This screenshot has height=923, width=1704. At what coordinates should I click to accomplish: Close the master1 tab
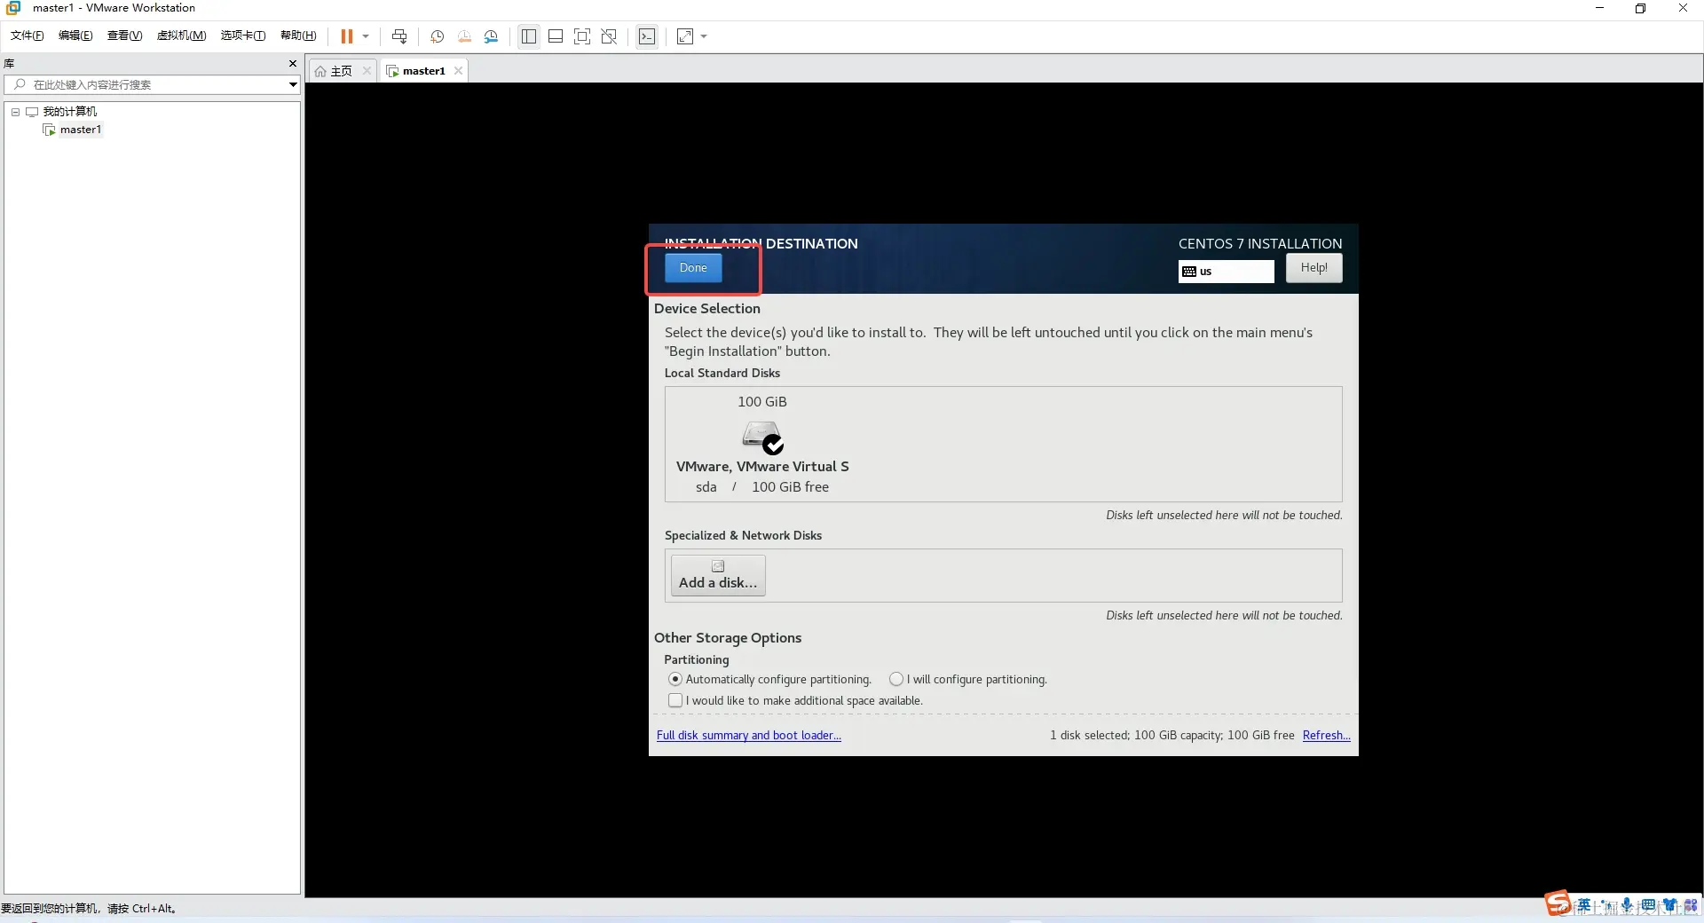pos(458,71)
